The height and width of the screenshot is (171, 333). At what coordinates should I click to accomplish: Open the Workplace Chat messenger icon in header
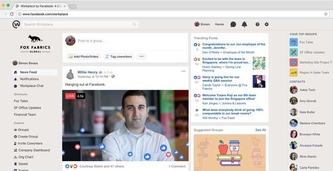pos(233,24)
